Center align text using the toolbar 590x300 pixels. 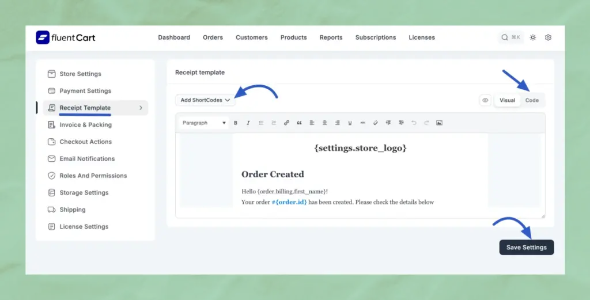(324, 123)
